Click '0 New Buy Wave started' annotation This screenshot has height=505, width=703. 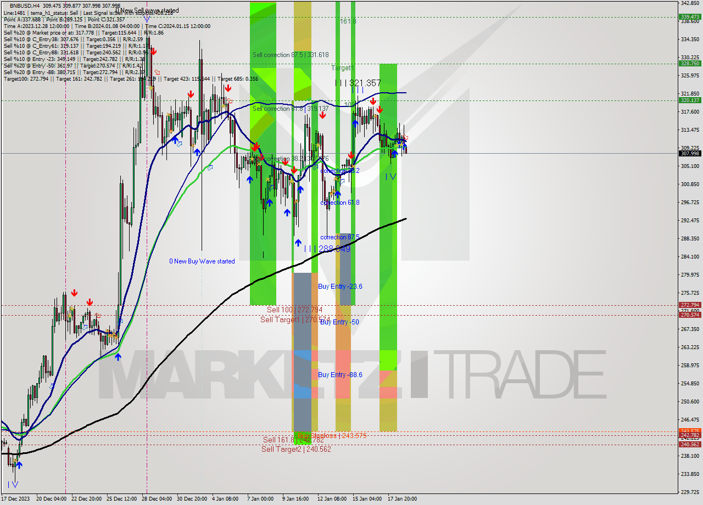pos(202,261)
